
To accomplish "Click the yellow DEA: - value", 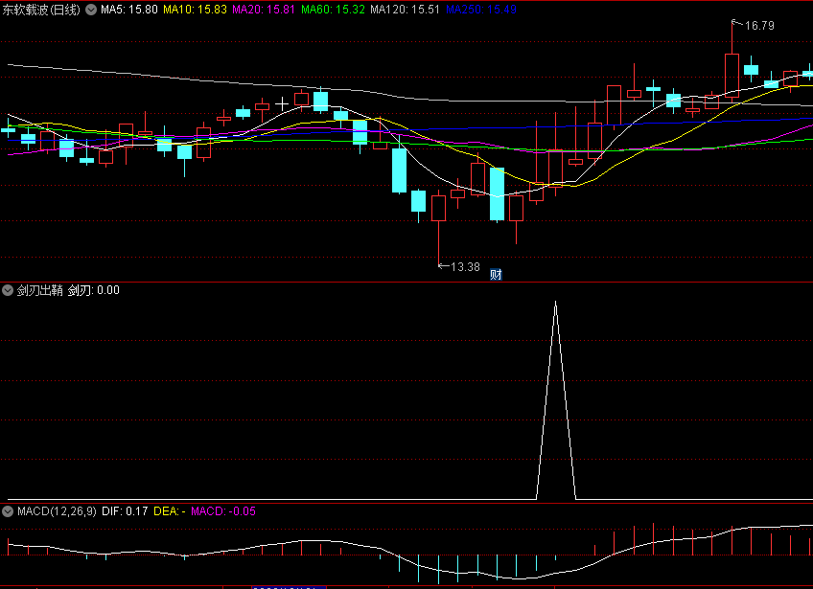I will (x=170, y=511).
